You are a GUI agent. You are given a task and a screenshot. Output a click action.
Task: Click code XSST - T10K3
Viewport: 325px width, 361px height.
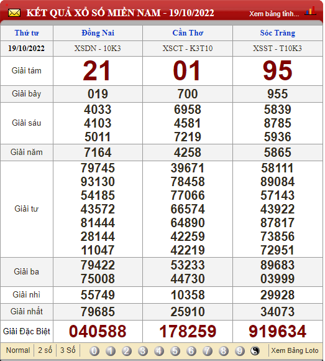tap(277, 49)
